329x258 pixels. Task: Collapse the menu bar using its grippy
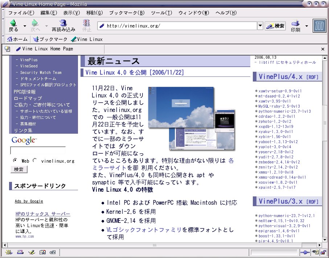(x=3, y=13)
